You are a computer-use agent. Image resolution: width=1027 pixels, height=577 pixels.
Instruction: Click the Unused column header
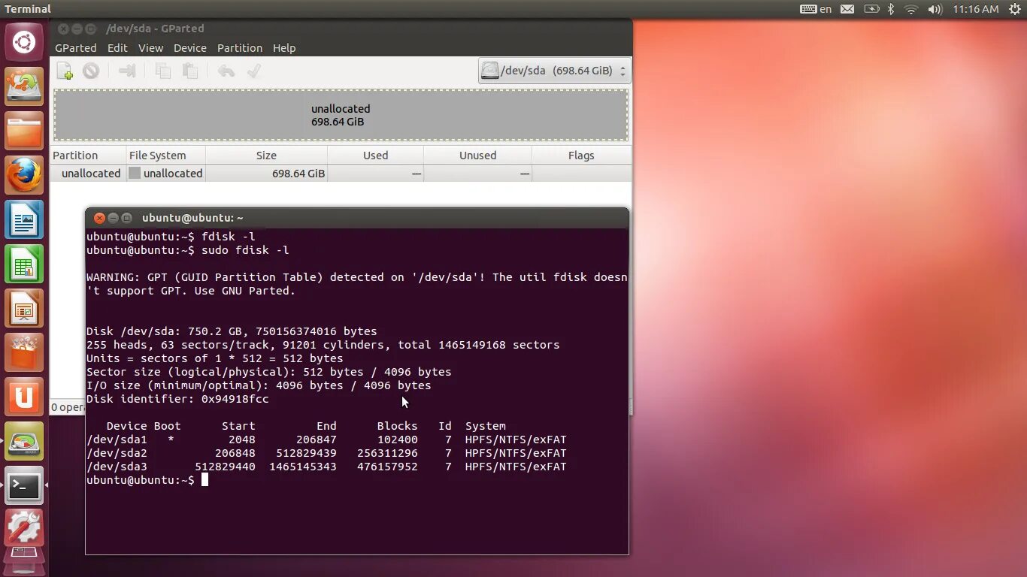pyautogui.click(x=477, y=156)
